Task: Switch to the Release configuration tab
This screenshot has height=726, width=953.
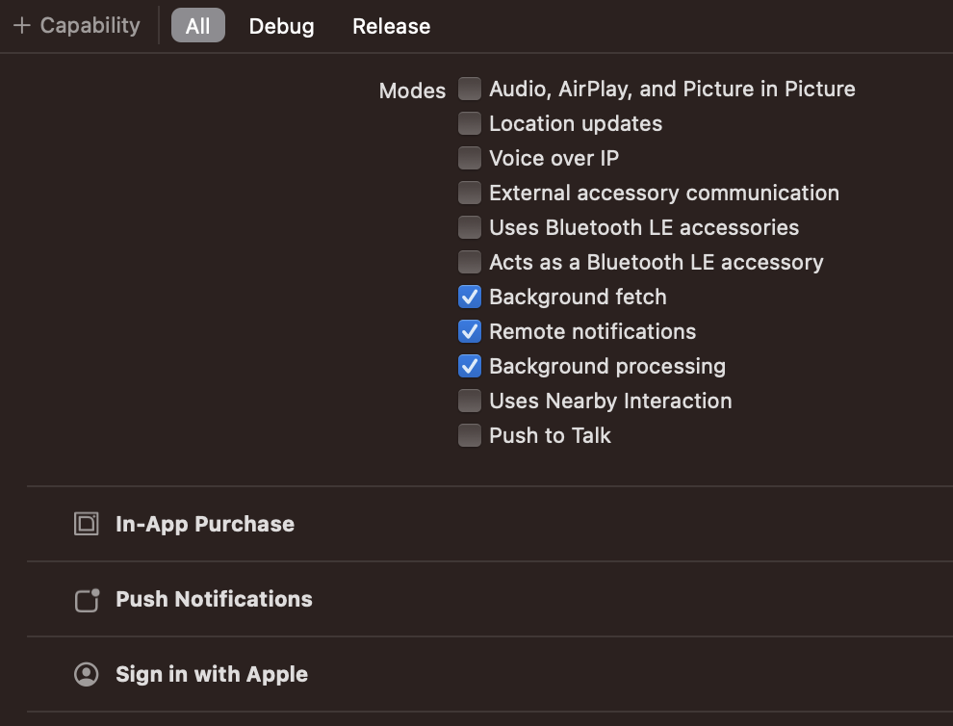Action: 392,26
